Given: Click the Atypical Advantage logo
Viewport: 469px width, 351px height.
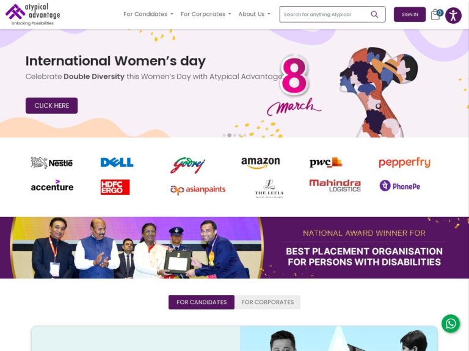Looking at the screenshot, I should [x=33, y=15].
